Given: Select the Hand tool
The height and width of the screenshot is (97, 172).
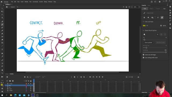Looking at the screenshot, I should tap(2, 70).
